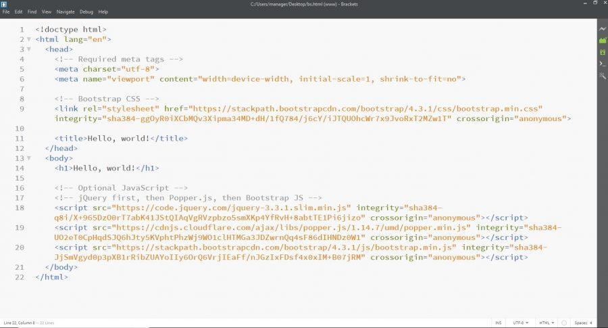
Task: Toggle INS insert/overwrite mode
Action: (x=499, y=323)
